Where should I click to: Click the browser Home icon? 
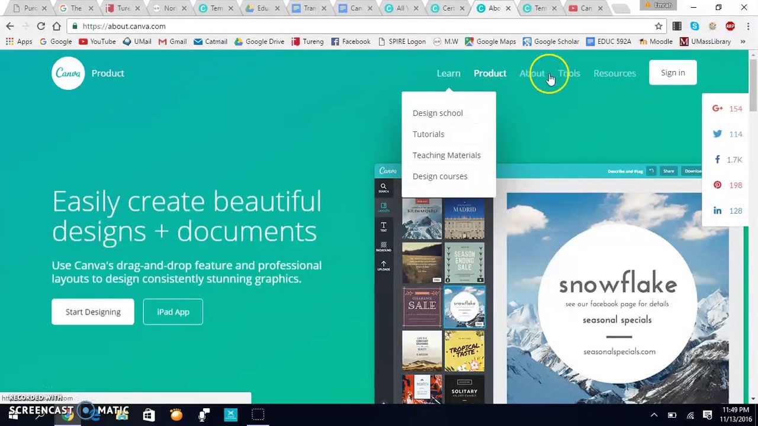pyautogui.click(x=56, y=26)
